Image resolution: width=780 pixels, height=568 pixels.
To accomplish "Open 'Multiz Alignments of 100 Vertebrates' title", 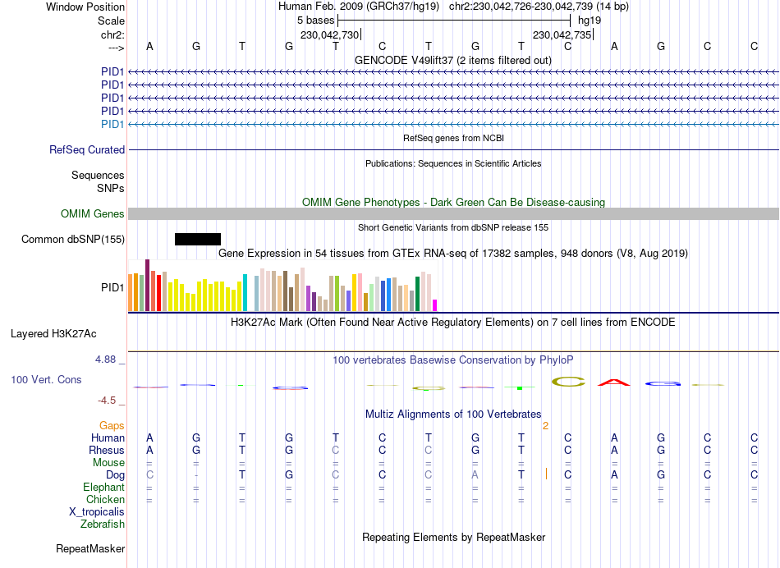I will point(453,415).
